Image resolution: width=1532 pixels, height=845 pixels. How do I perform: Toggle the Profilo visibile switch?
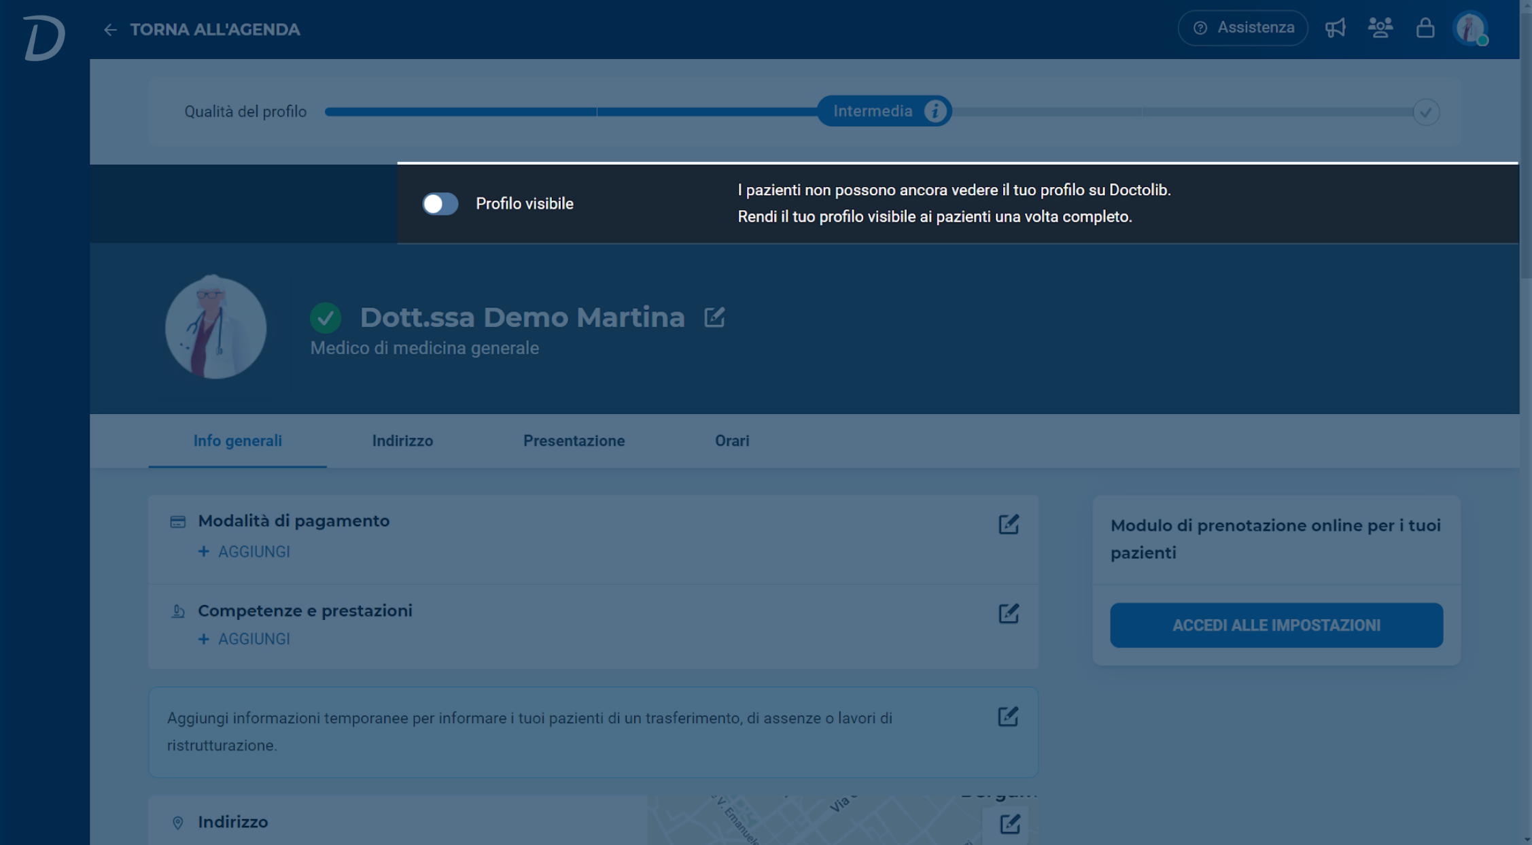pos(440,204)
